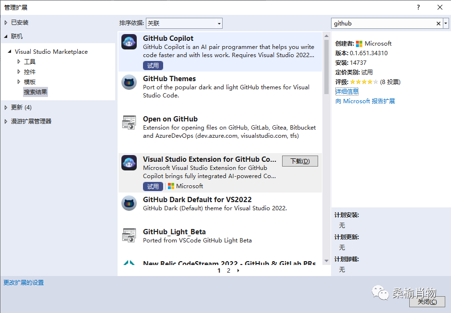Click the 计划更新 heading
Image resolution: width=451 pixels, height=313 pixels.
coord(346,237)
